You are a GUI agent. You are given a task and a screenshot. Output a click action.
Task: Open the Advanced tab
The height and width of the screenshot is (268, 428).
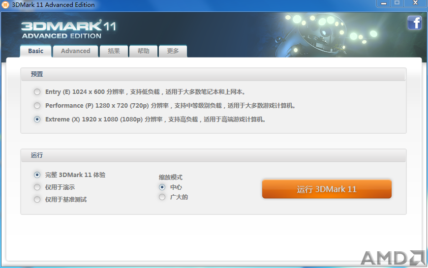(76, 51)
